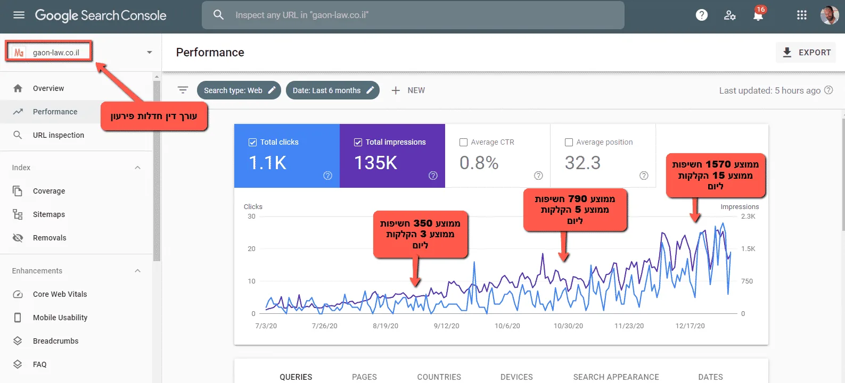The image size is (845, 383).
Task: Open the Google apps grid
Action: coord(801,15)
